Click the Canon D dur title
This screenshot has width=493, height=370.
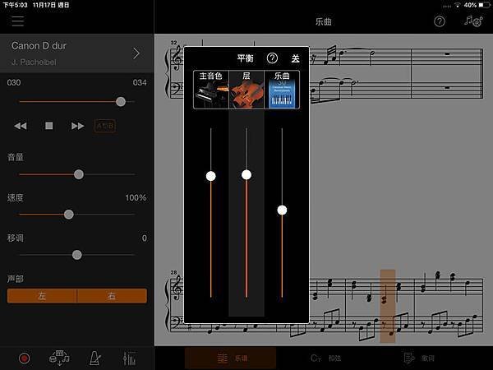(x=39, y=46)
